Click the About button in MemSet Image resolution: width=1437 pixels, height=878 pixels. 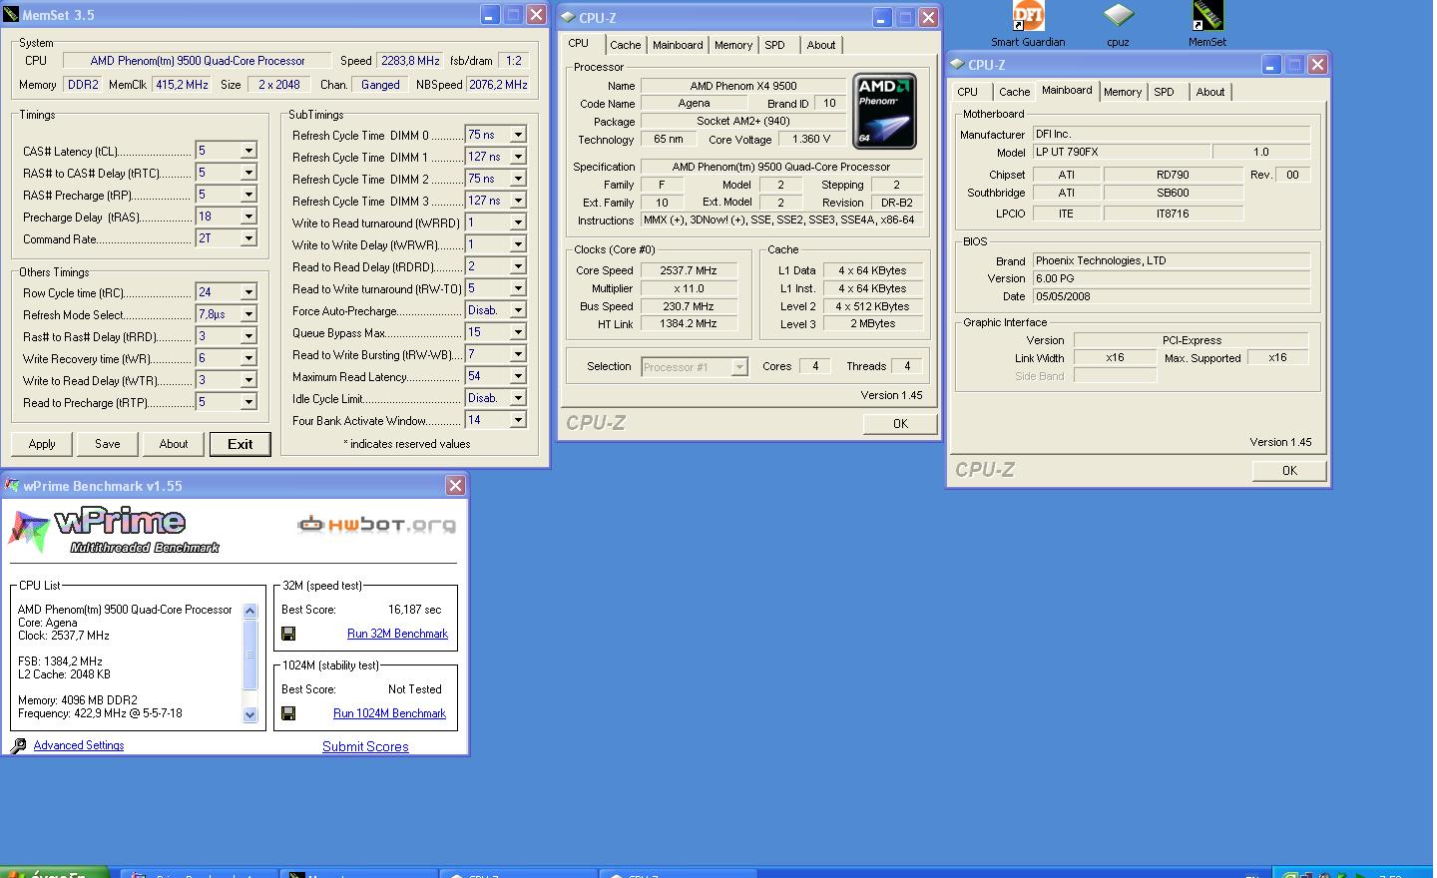point(174,444)
